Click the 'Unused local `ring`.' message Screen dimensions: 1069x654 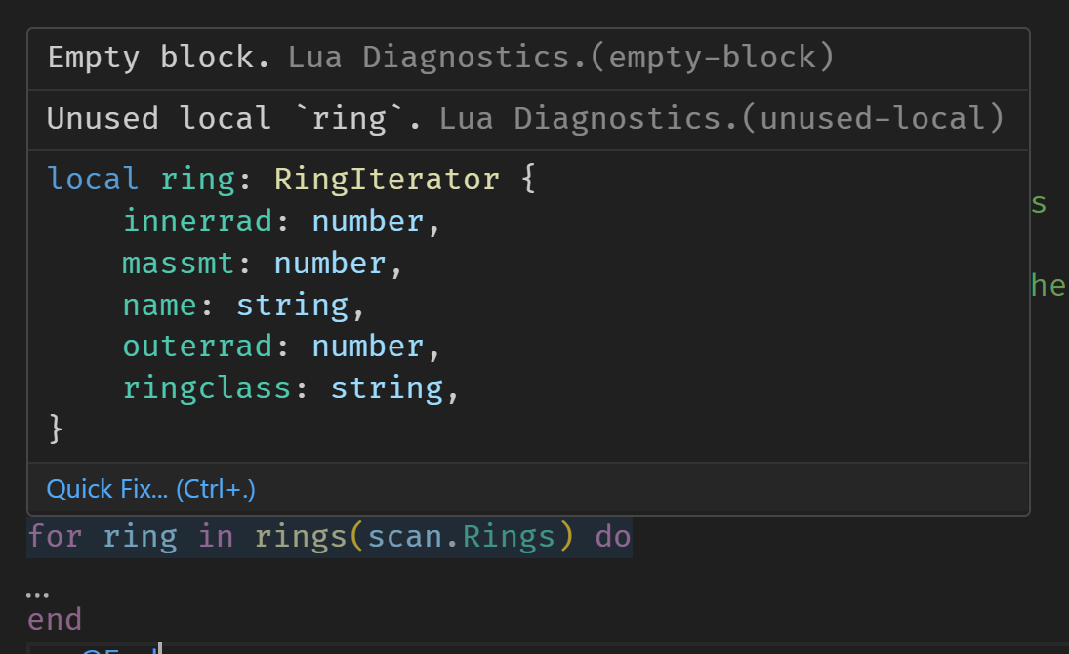pos(234,119)
